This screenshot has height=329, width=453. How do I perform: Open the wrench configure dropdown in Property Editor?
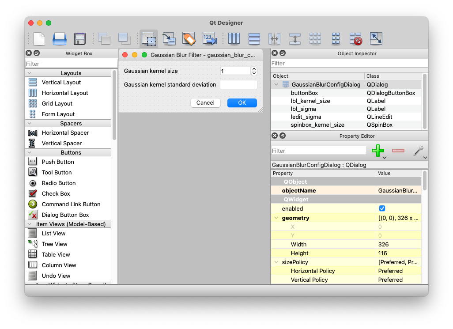(x=419, y=151)
